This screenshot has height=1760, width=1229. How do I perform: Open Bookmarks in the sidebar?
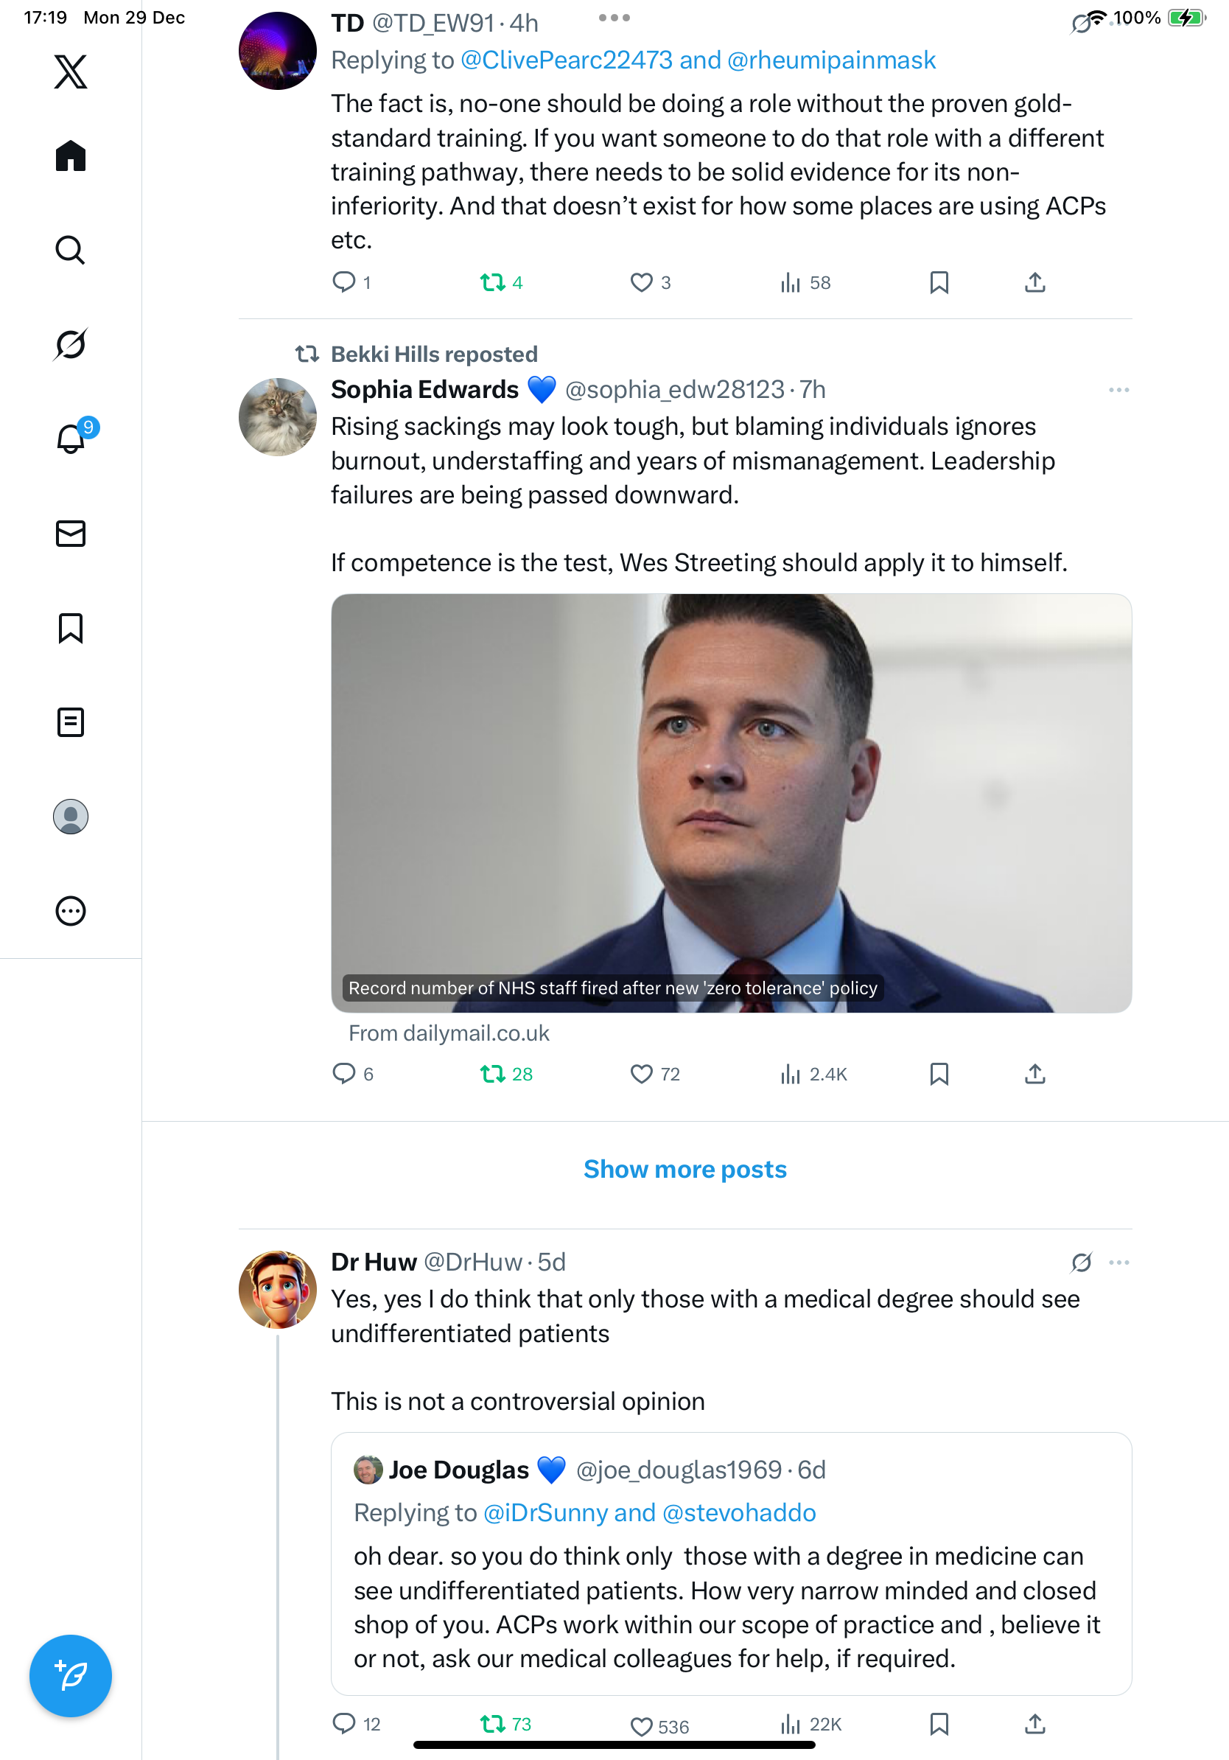pyautogui.click(x=71, y=628)
